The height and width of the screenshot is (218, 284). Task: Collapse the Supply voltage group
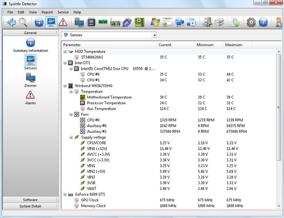71,137
